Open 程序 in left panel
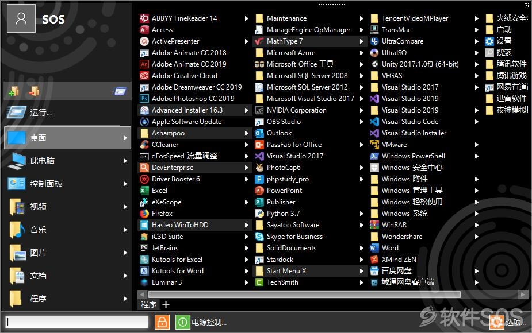532x333 pixels. click(67, 299)
